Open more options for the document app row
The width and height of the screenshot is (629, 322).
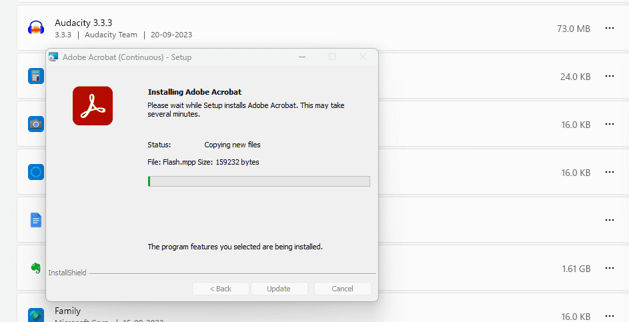coord(610,220)
